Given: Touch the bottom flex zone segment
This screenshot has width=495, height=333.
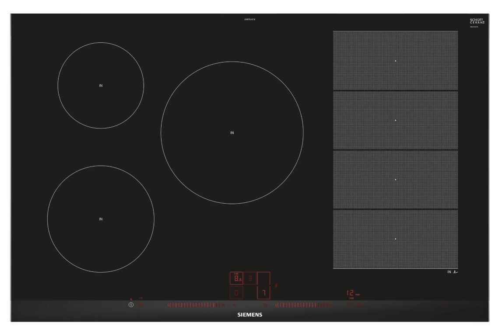Looking at the screenshot, I should [396, 239].
